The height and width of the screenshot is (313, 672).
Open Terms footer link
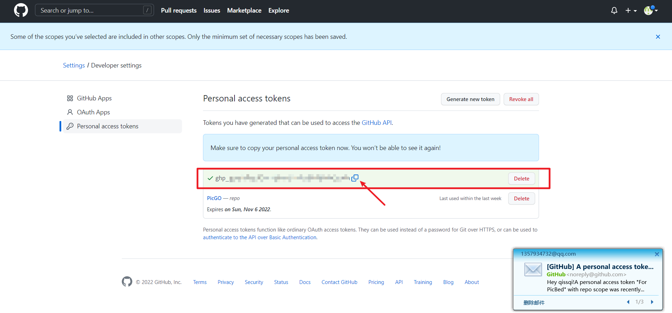pyautogui.click(x=200, y=282)
